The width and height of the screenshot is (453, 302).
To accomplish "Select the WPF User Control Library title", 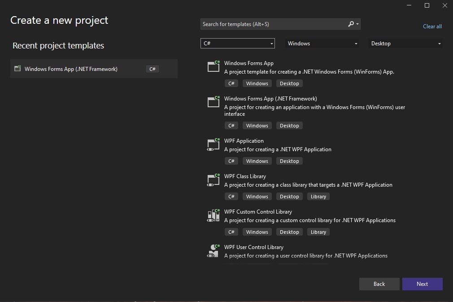I will tap(254, 247).
